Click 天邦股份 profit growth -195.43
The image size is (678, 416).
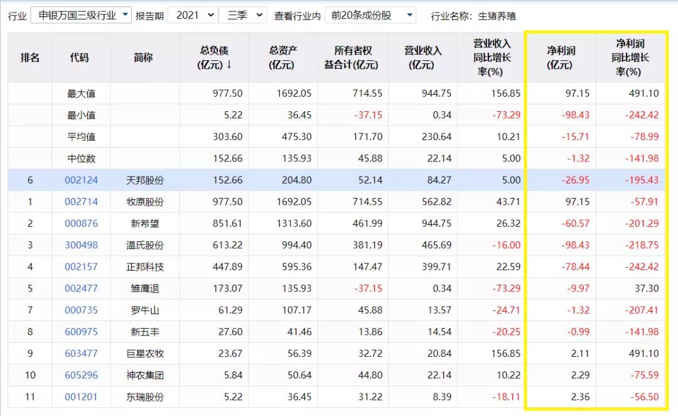[x=642, y=180]
